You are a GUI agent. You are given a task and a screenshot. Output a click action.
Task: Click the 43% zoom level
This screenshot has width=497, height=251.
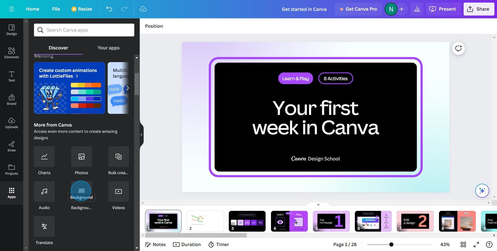(x=445, y=245)
